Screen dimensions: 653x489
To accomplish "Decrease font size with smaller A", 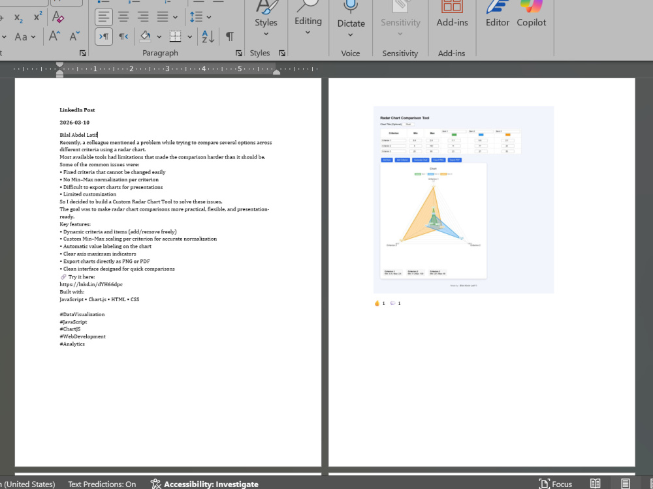I will (x=74, y=37).
